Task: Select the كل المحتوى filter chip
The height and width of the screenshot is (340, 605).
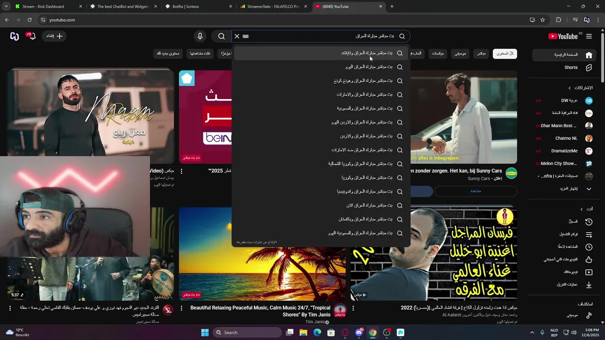Action: pyautogui.click(x=505, y=53)
